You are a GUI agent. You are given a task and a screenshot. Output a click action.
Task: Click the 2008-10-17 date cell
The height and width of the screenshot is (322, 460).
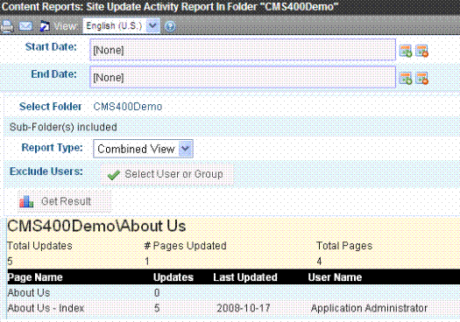point(244,308)
